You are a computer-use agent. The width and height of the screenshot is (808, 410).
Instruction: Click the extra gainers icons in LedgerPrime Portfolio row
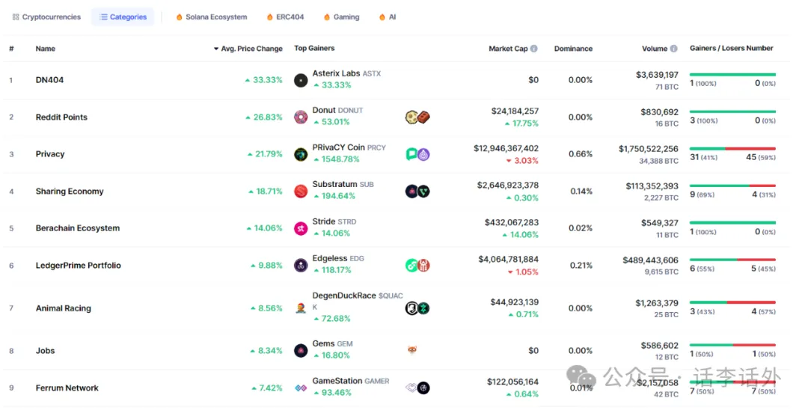pos(418,266)
